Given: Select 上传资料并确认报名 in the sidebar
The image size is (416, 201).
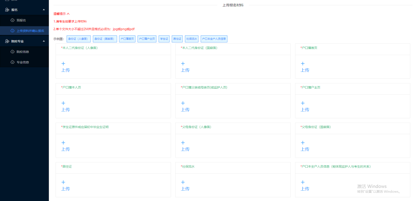Looking at the screenshot, I should (30, 31).
